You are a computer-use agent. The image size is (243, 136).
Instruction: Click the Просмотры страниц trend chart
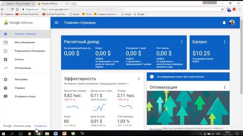[x=73, y=107]
